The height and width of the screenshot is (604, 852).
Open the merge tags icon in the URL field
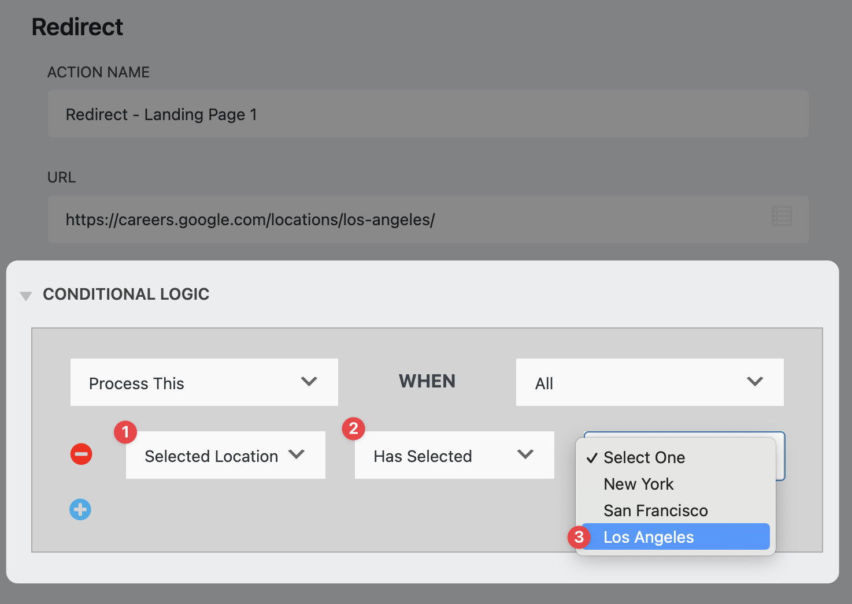[781, 217]
